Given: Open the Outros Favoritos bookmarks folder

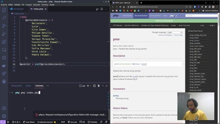Looking at the screenshot, I should 210,11.
